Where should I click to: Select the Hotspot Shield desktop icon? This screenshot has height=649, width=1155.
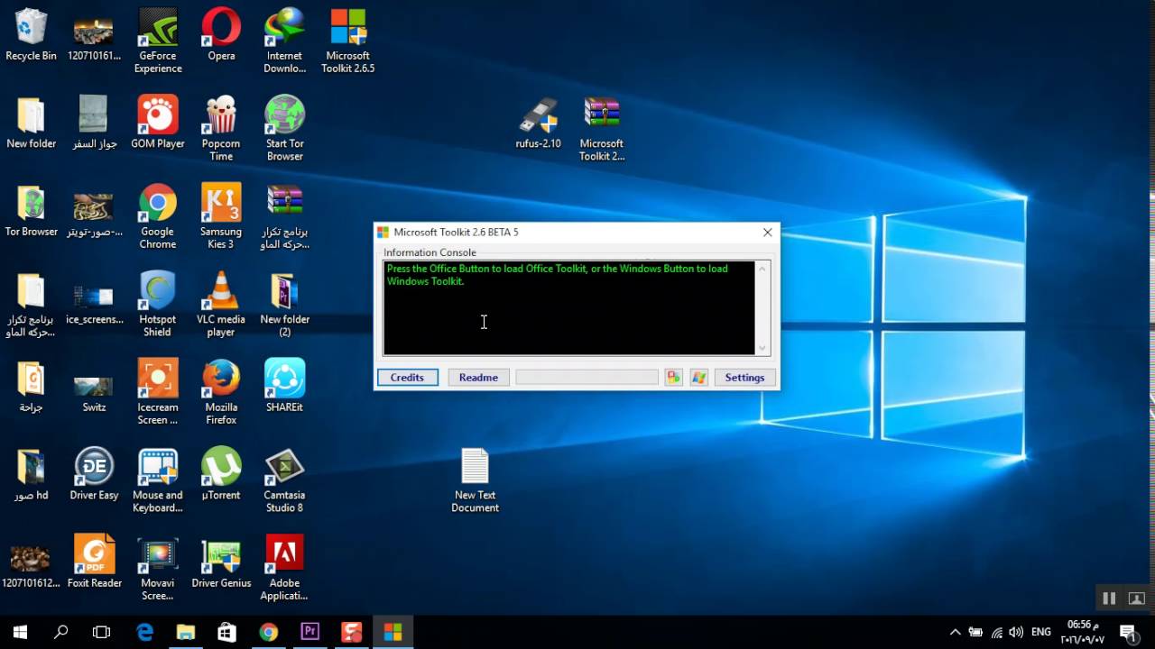(157, 305)
